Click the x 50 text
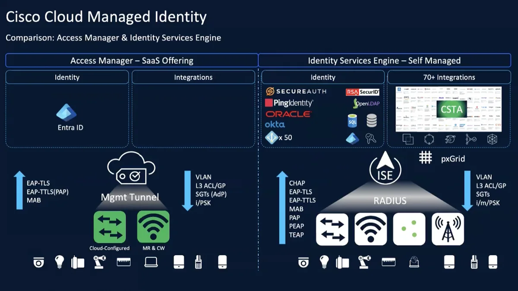This screenshot has width=518, height=291. (285, 138)
